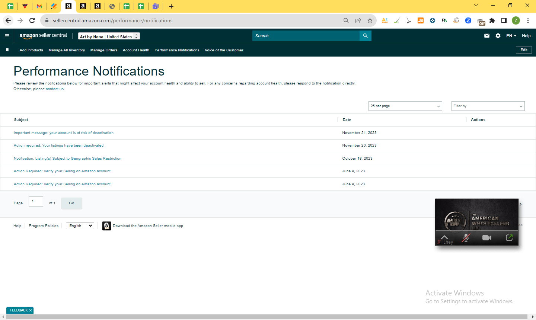
Task: Open the Chrome Extensions puzzle icon
Action: pos(492,20)
